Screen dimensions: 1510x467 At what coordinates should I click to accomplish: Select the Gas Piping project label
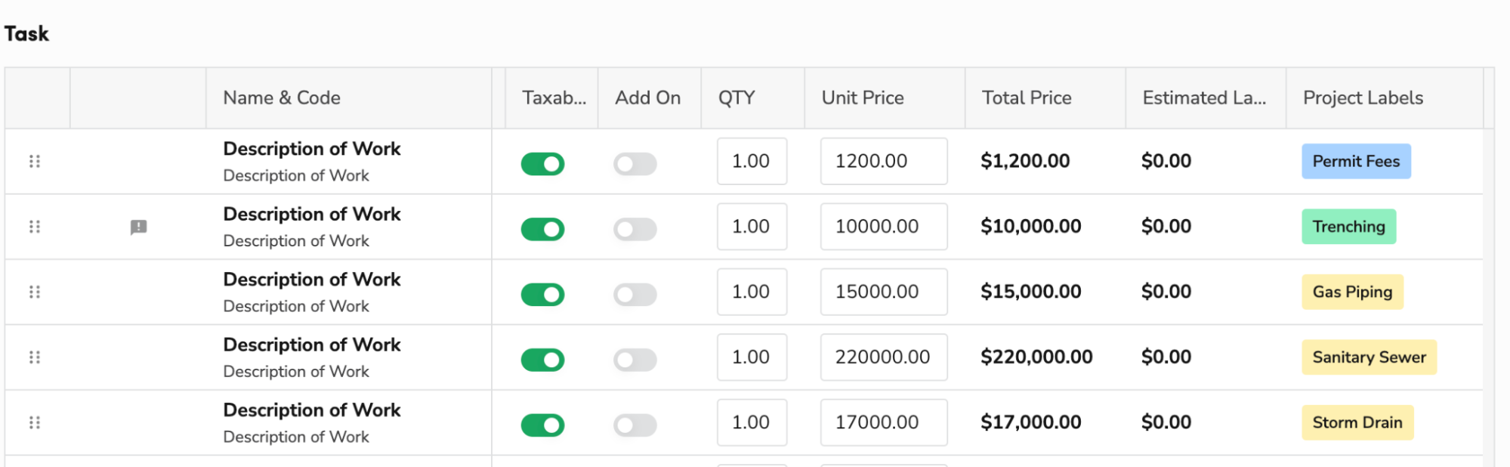click(x=1352, y=292)
